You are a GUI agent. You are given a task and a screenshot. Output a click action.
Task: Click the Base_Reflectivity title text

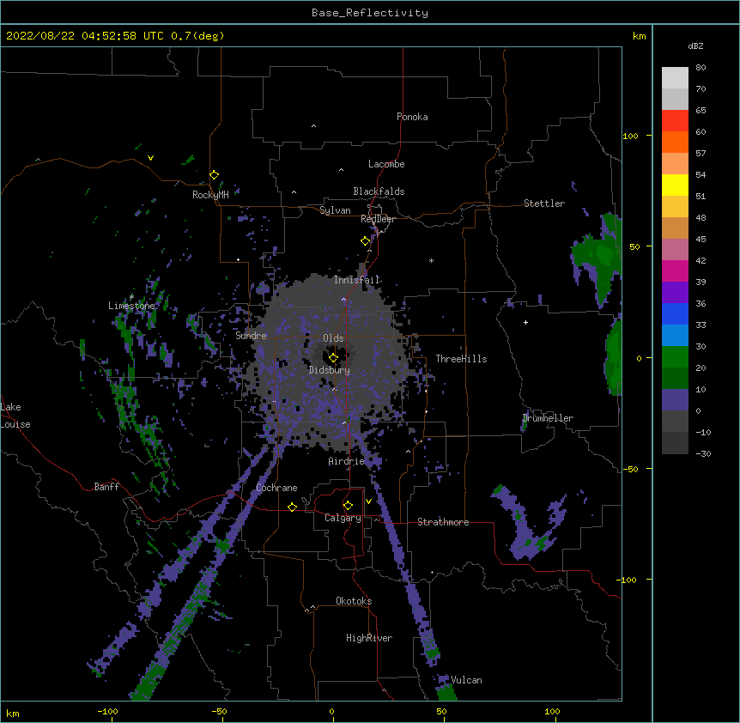pos(370,13)
